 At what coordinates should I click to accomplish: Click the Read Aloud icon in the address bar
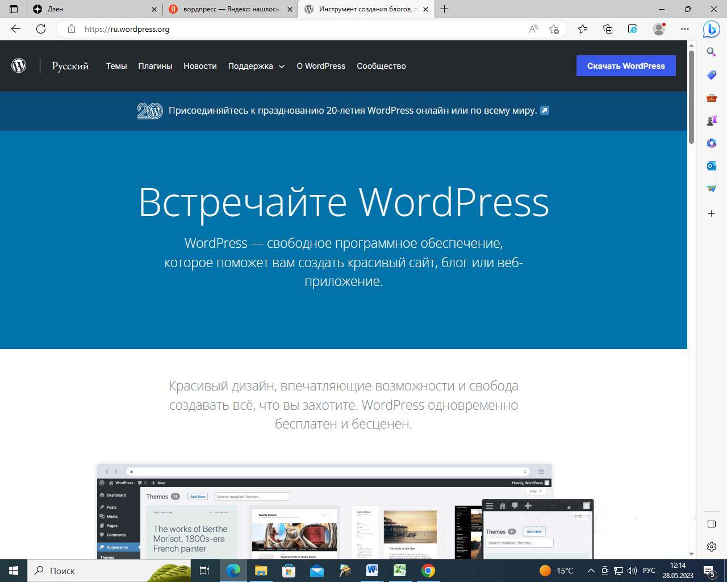[533, 29]
